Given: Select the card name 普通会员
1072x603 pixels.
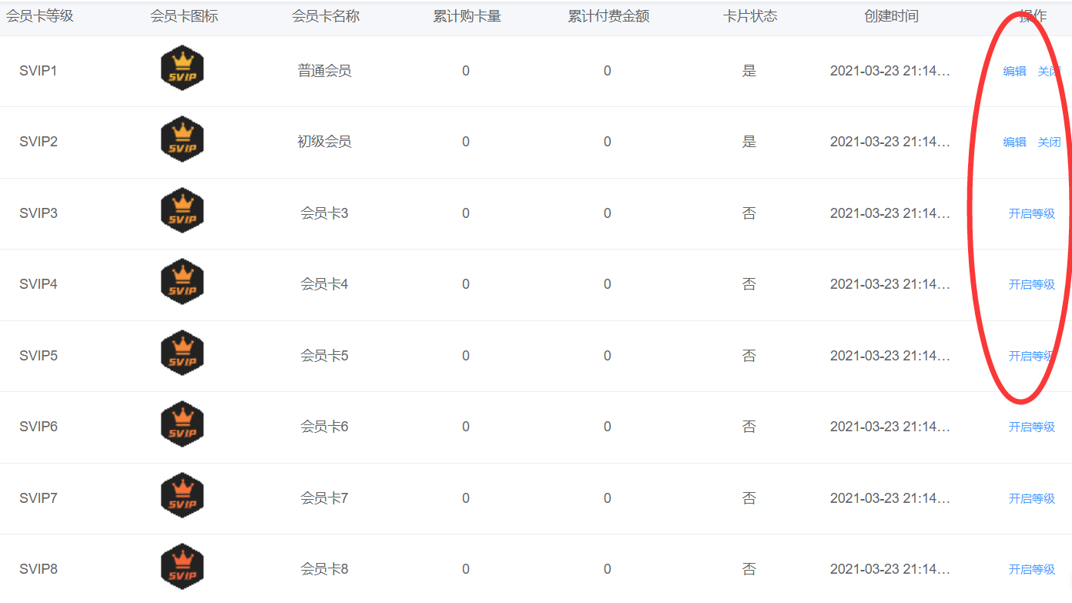Looking at the screenshot, I should point(324,71).
